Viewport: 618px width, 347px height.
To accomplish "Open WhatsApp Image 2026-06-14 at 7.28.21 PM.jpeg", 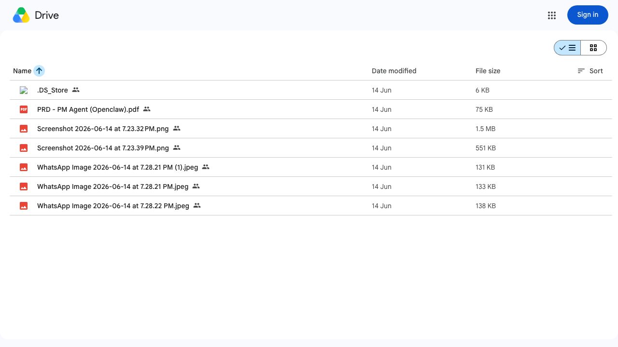I will [x=112, y=187].
